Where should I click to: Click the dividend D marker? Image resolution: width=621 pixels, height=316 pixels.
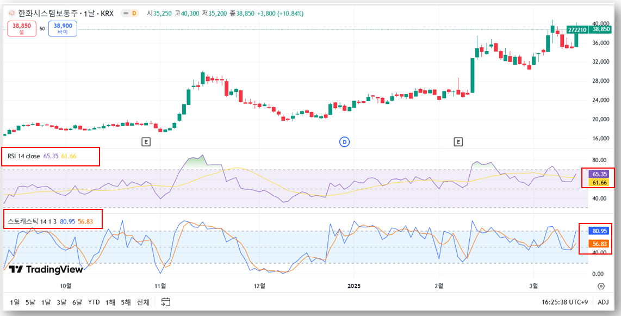(345, 141)
